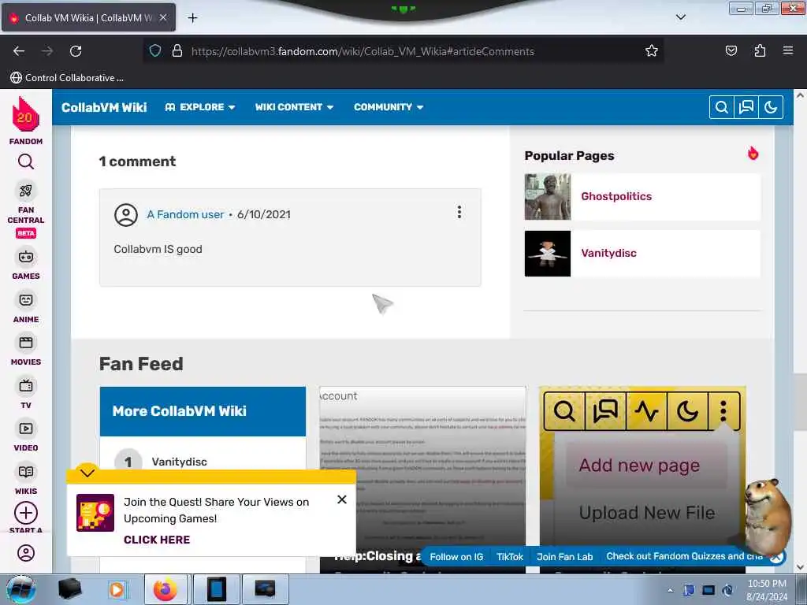Open Firefox extensions icon
This screenshot has width=807, height=605.
tap(760, 51)
